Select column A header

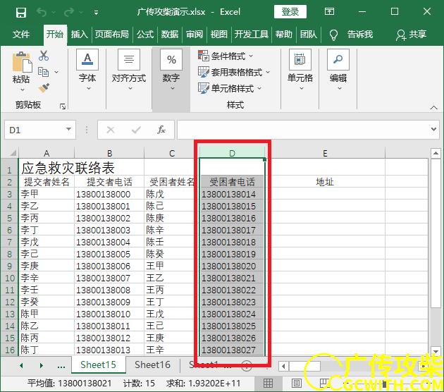[47, 153]
